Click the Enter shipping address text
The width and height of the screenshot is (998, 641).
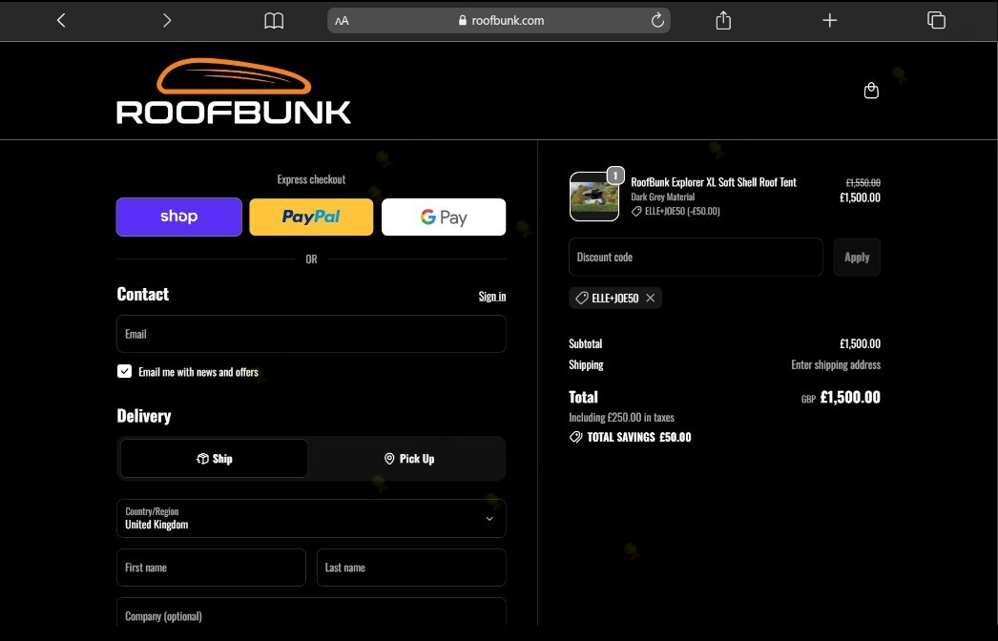coord(836,364)
